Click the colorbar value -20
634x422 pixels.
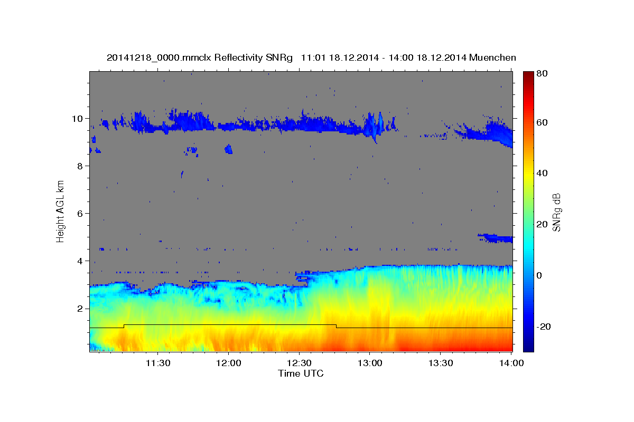click(543, 327)
